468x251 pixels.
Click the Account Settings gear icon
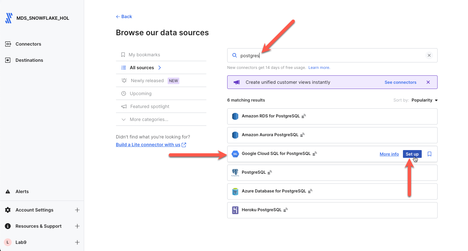click(8, 210)
